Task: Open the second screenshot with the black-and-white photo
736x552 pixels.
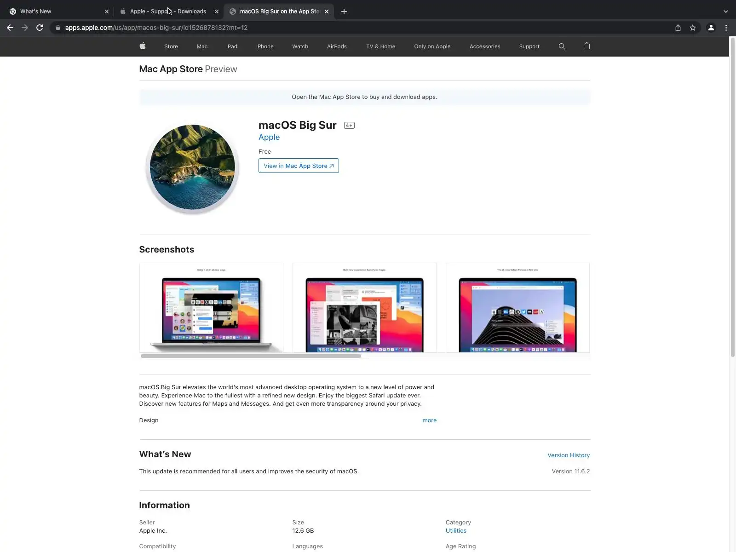Action: pyautogui.click(x=364, y=308)
